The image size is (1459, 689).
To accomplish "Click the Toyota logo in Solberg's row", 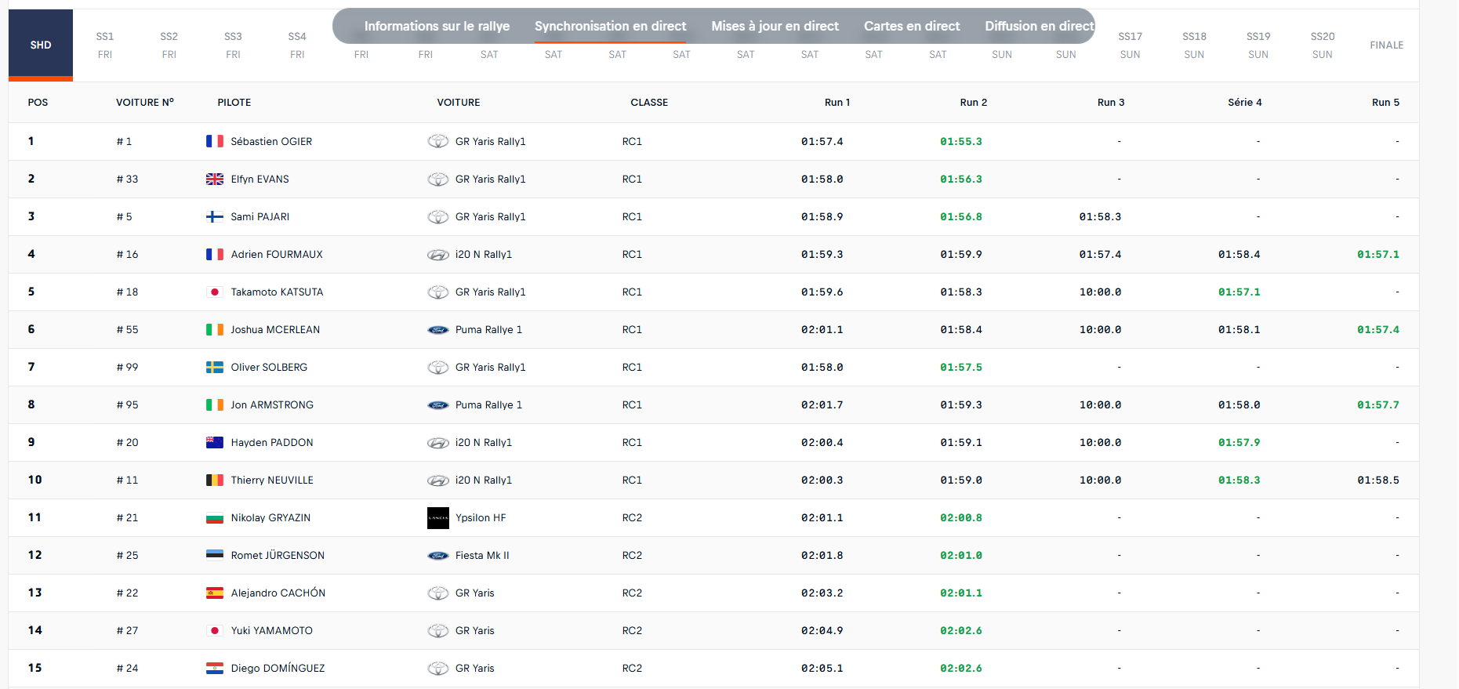I will point(438,367).
